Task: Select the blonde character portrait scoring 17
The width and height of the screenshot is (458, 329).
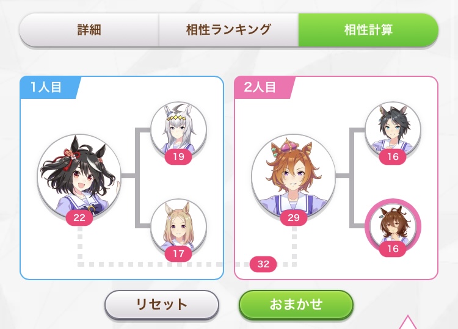Action: [178, 226]
